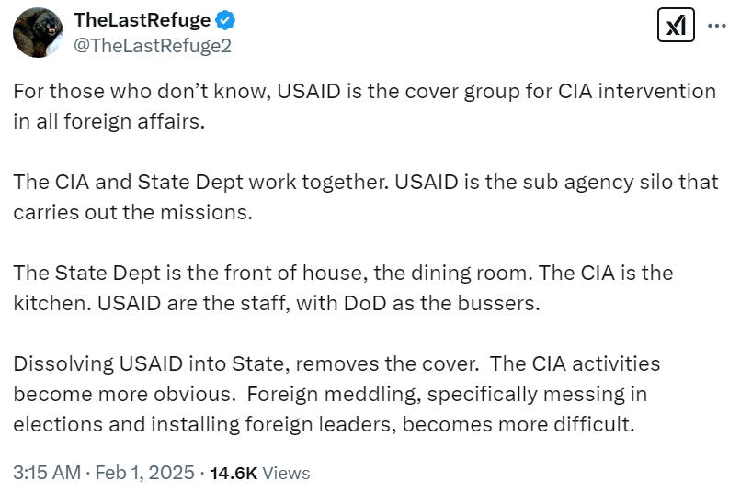Click the line starting "The State Dept is the front"
This screenshot has height=492, width=729.
(x=343, y=273)
